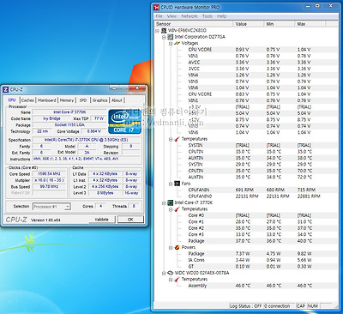
Task: Click the Core Speed value field in CPU-Z
Action: point(49,174)
